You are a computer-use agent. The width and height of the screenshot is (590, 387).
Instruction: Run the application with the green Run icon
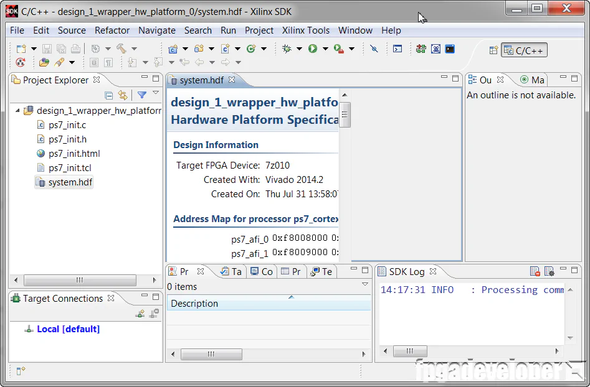click(x=313, y=47)
